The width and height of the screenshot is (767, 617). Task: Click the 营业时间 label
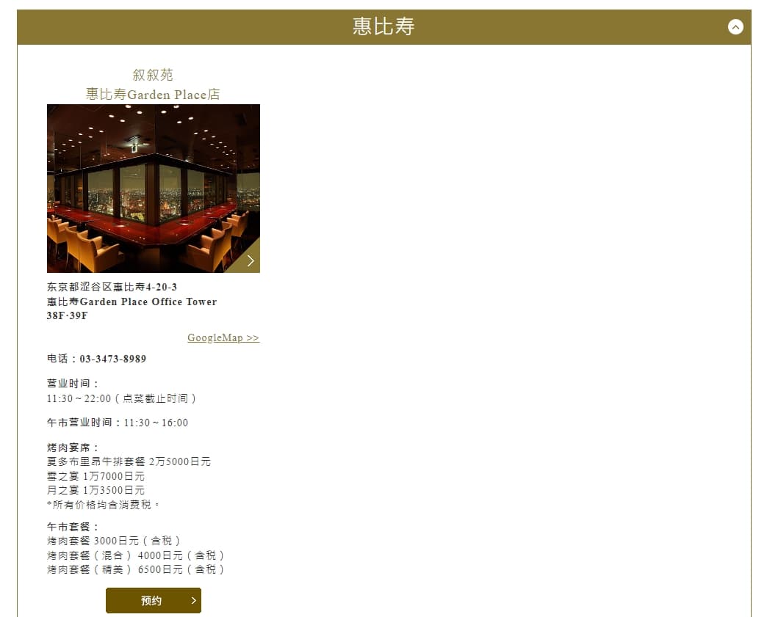click(x=73, y=384)
